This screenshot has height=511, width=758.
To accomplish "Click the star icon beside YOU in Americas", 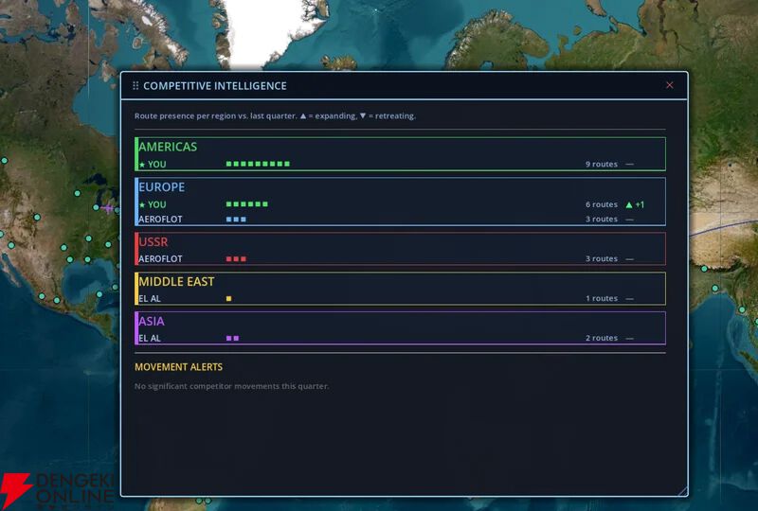I will (x=142, y=165).
